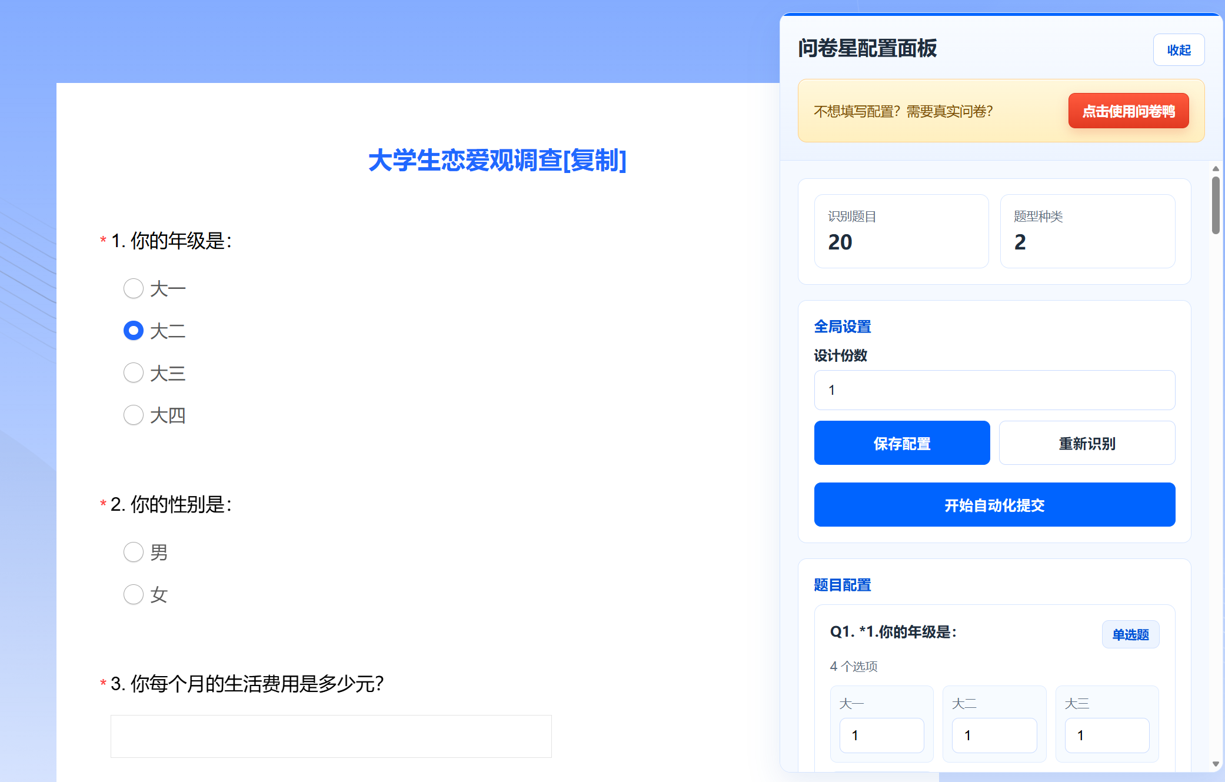The image size is (1225, 782).
Task: Choose 女 for the gender question
Action: coord(134,594)
